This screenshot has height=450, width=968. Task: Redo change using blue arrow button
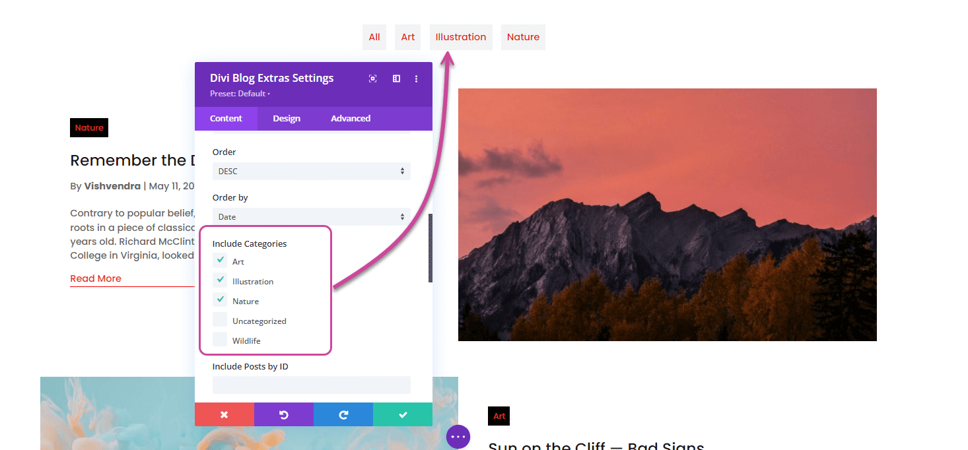343,414
